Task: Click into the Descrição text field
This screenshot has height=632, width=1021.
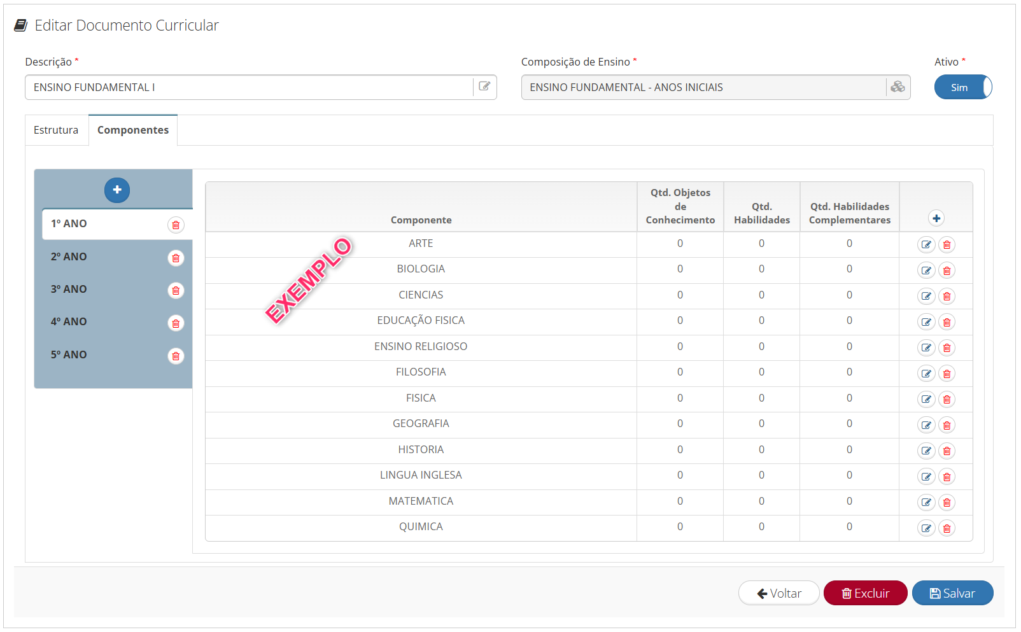Action: (x=248, y=87)
